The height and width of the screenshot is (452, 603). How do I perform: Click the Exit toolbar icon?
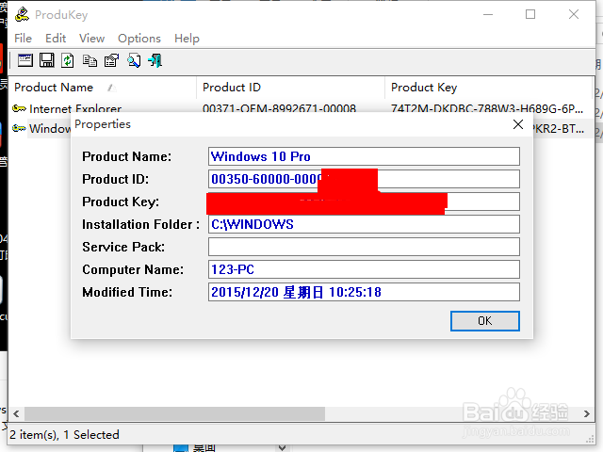click(x=155, y=60)
